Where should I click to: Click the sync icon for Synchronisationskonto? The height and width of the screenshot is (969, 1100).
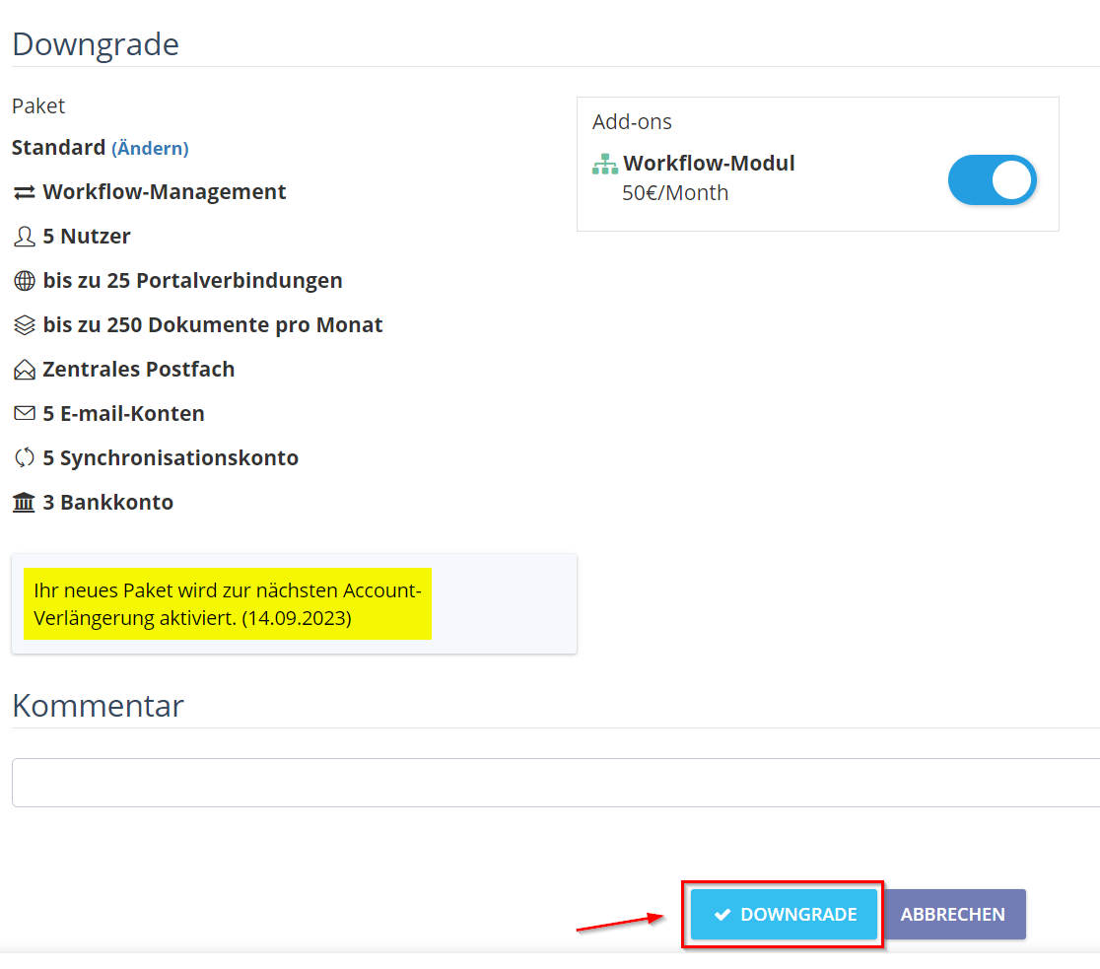pyautogui.click(x=25, y=457)
